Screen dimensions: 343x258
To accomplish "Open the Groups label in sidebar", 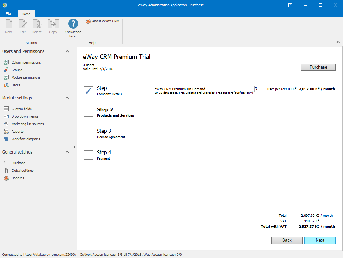I will [x=17, y=70].
